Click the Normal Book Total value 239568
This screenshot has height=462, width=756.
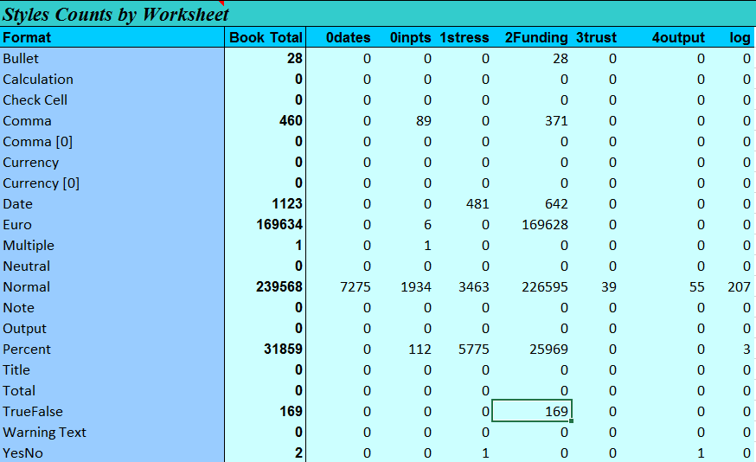coord(279,287)
